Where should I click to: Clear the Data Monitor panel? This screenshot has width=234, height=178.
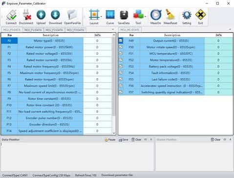point(136,140)
